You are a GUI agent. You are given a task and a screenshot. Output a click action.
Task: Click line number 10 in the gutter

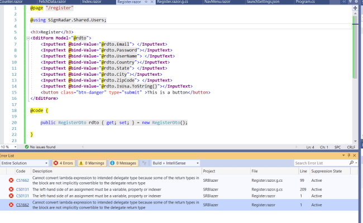pos(14,62)
